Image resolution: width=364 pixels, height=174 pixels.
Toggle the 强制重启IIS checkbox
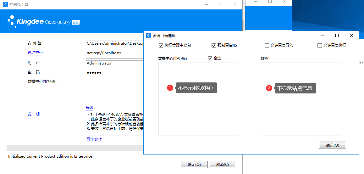[x=214, y=45]
